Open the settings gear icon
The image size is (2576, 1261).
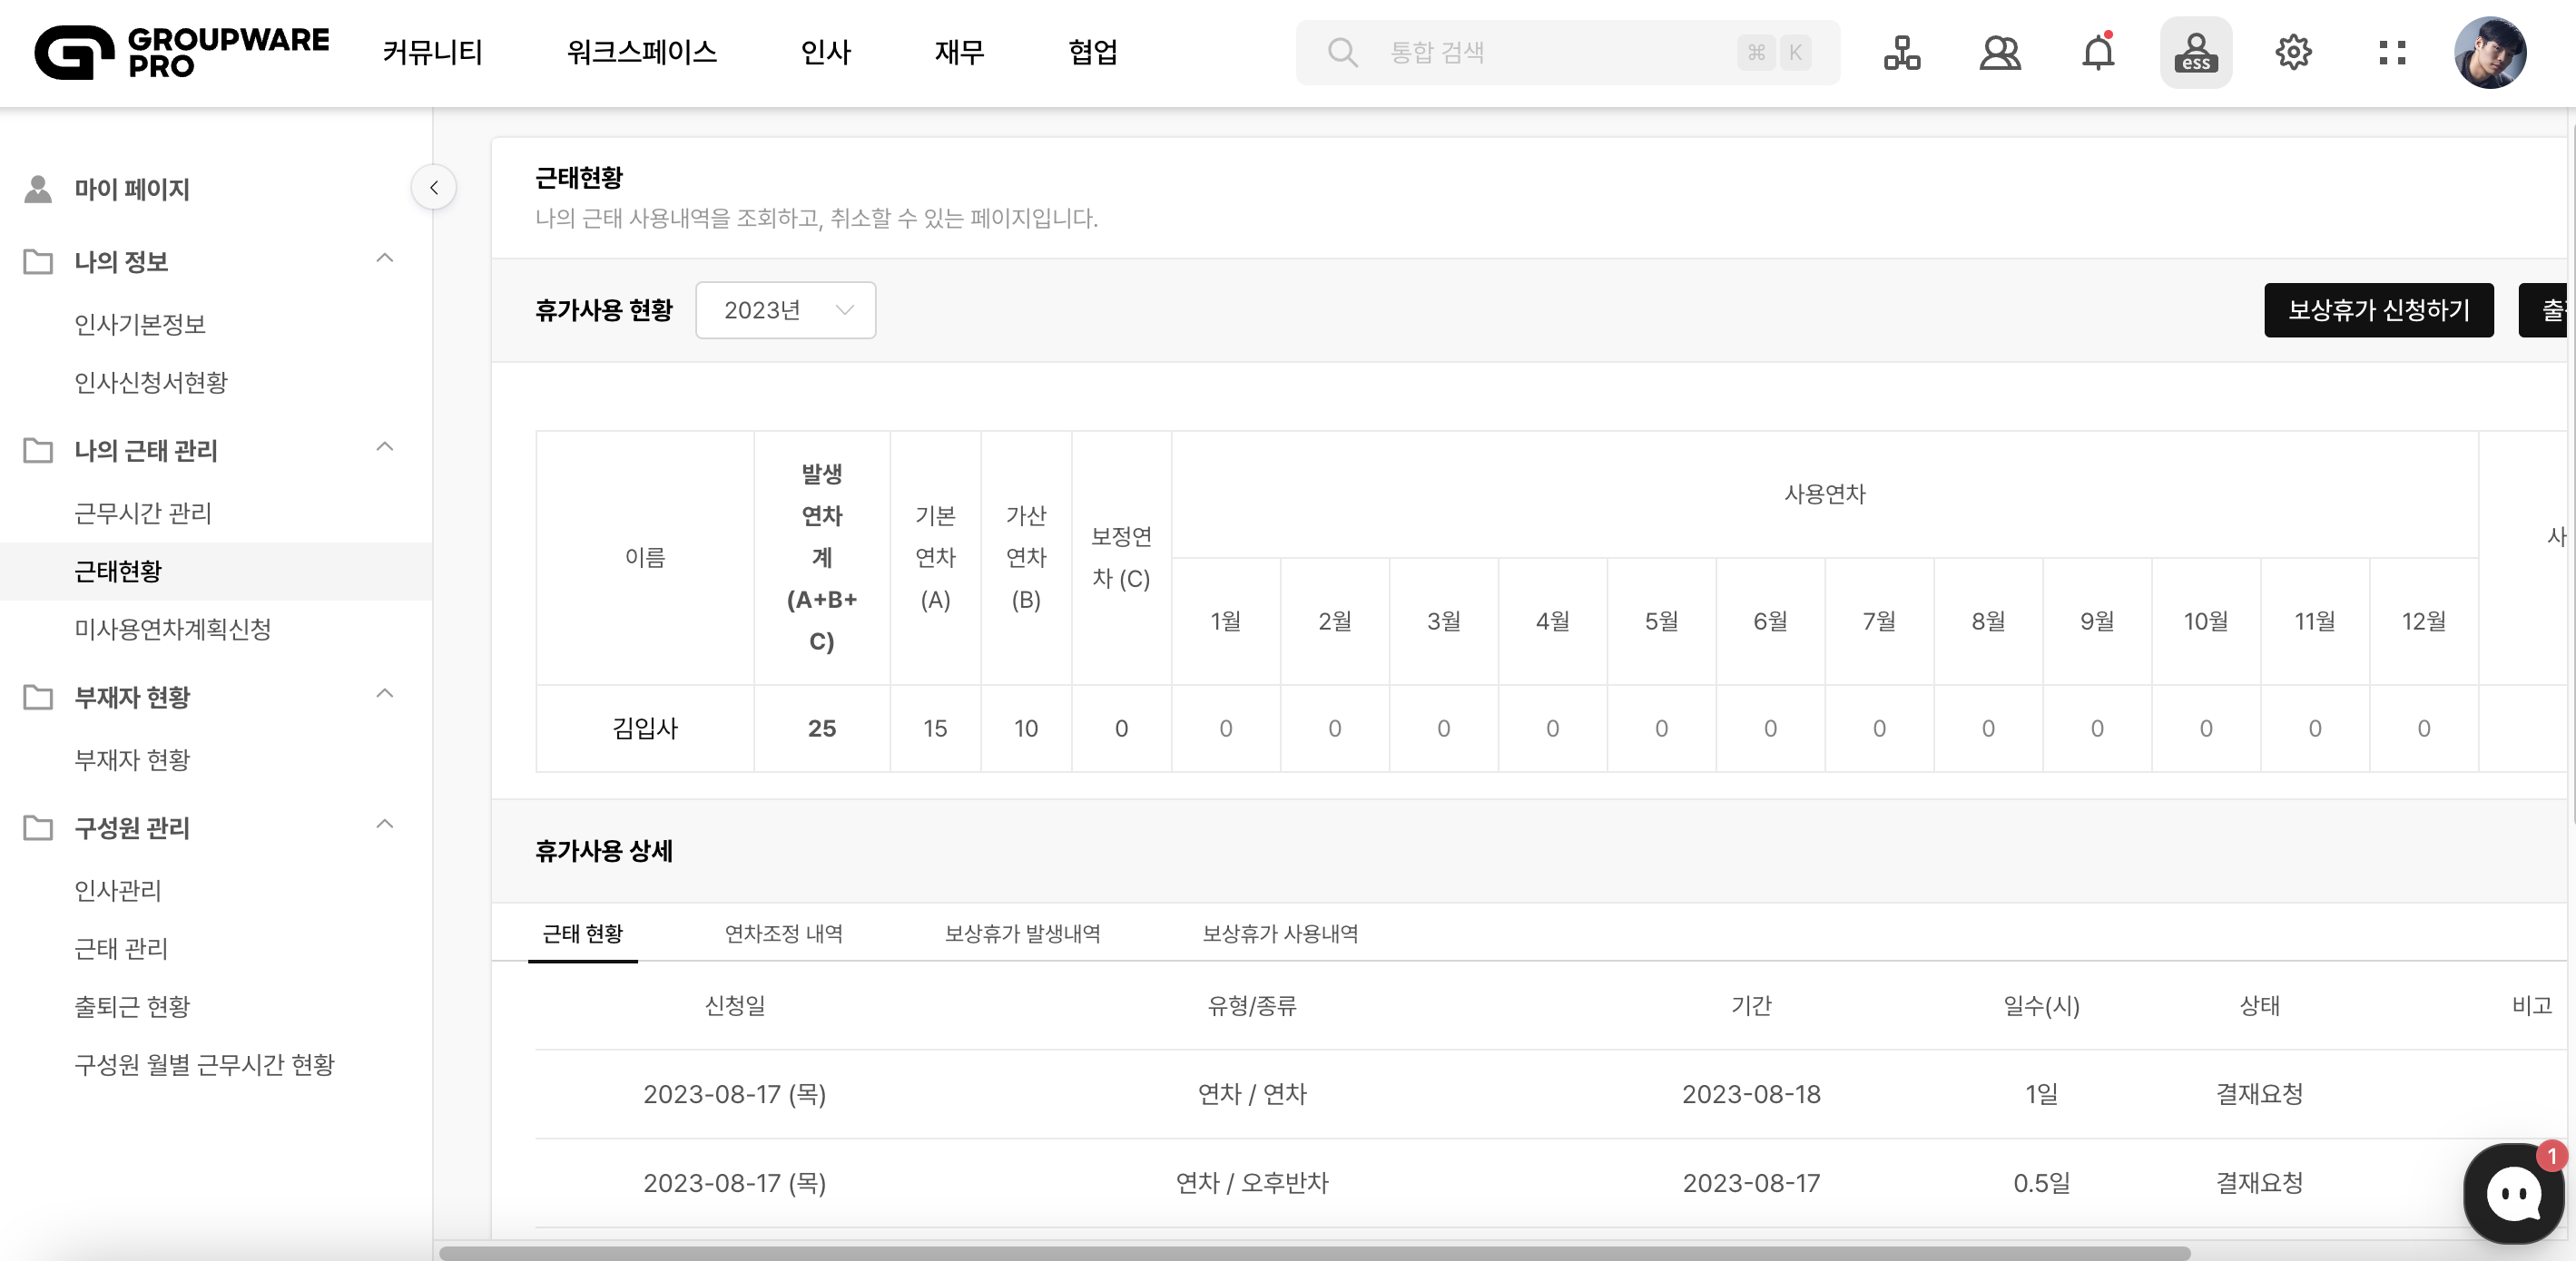point(2293,52)
